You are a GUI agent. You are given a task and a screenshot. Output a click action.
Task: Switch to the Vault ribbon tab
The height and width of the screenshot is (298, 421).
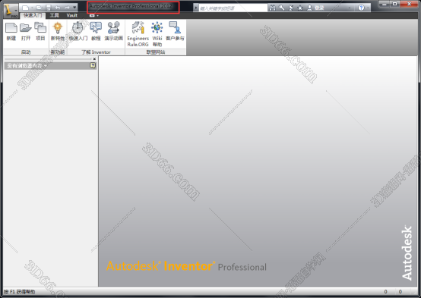[x=71, y=15]
